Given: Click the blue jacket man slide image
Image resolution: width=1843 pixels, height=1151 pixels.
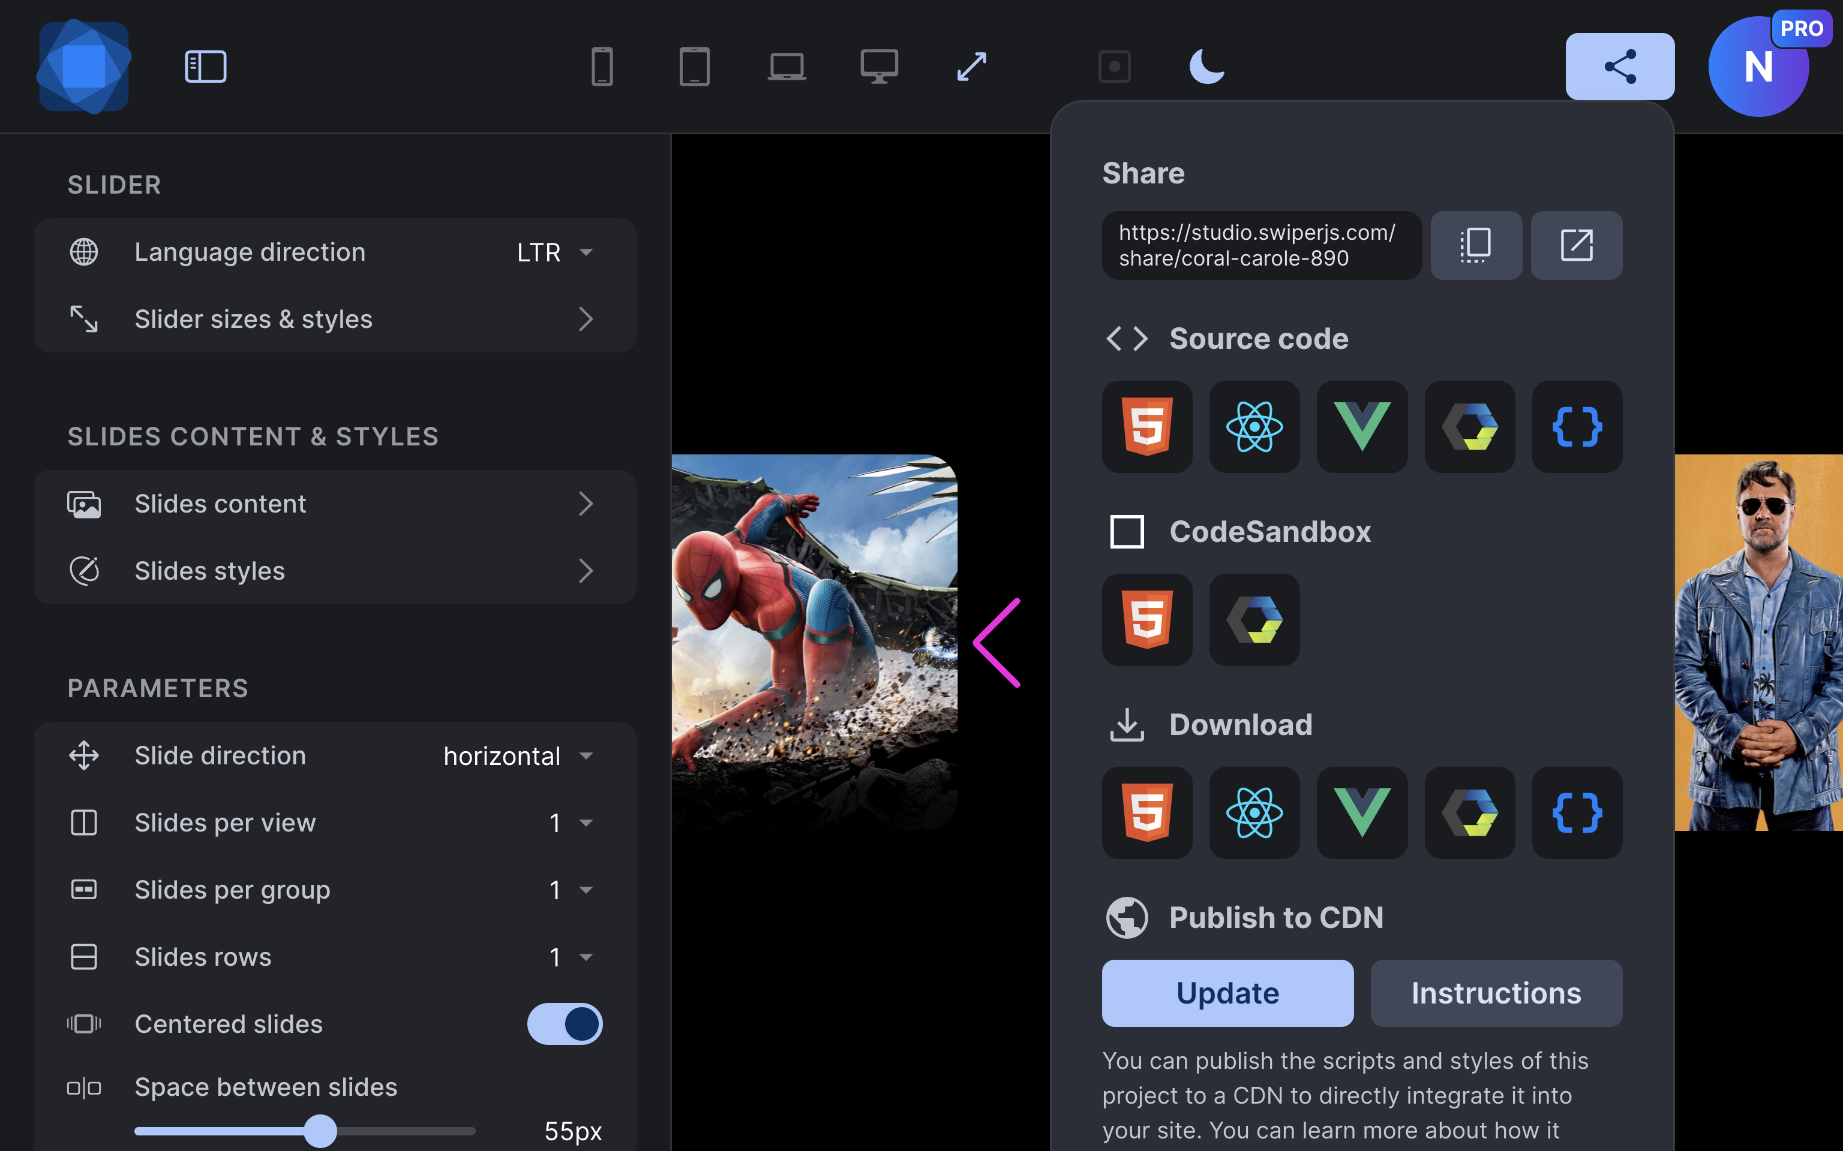Looking at the screenshot, I should pos(1758,643).
